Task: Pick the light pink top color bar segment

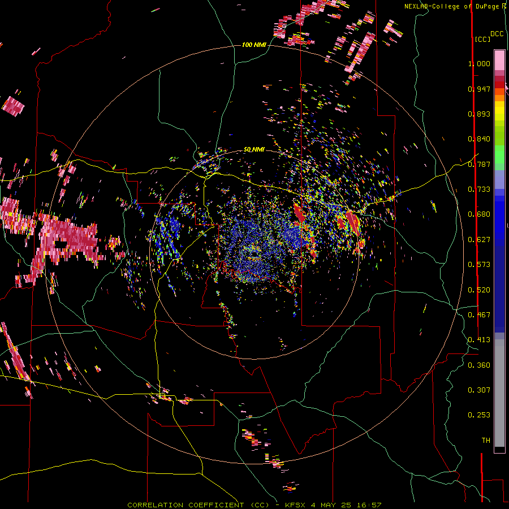Action: click(499, 61)
